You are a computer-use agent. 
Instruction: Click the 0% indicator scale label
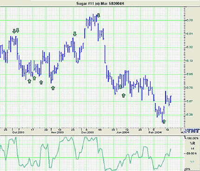(x=187, y=169)
